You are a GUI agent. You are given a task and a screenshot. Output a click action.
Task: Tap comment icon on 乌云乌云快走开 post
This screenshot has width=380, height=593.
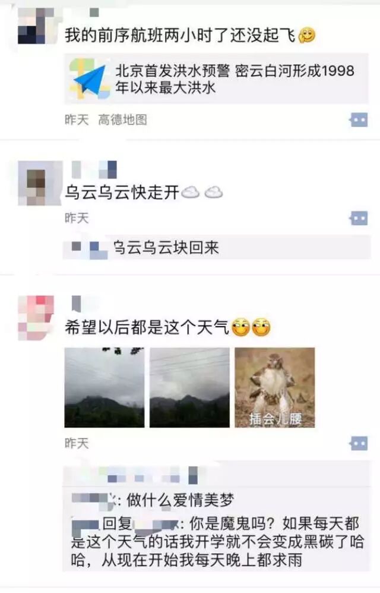point(358,218)
